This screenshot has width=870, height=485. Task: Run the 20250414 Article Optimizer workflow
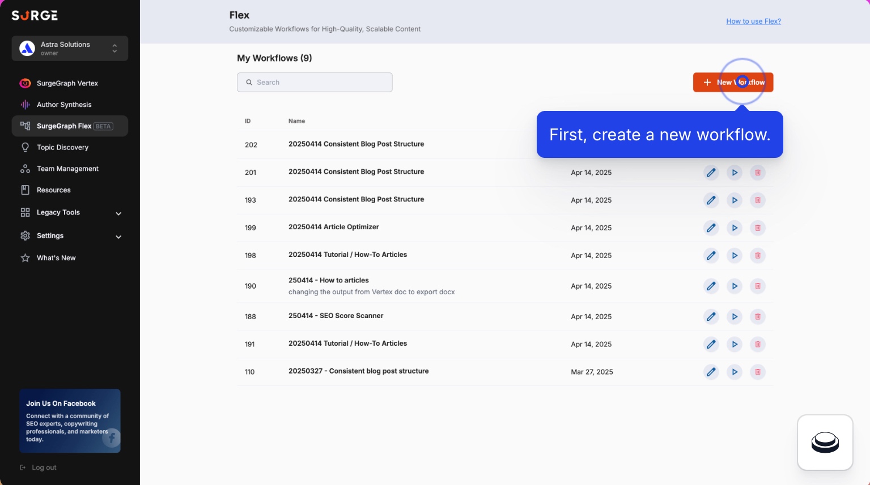(x=735, y=228)
